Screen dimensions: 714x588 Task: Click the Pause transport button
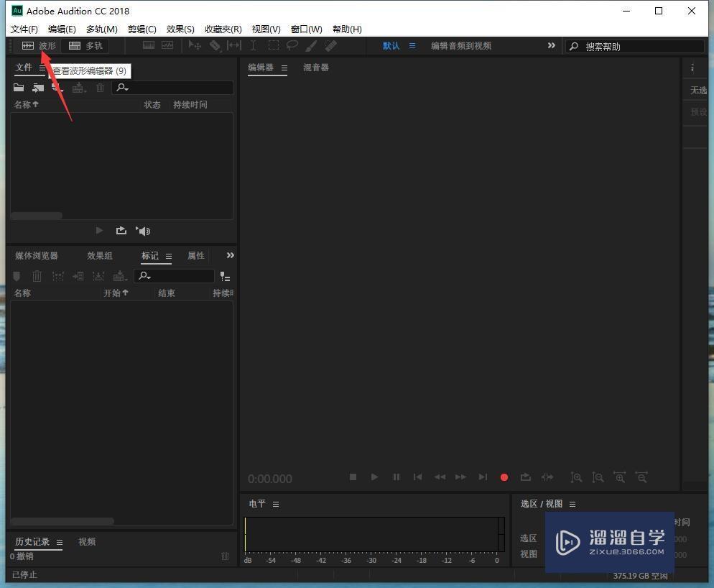click(x=397, y=477)
